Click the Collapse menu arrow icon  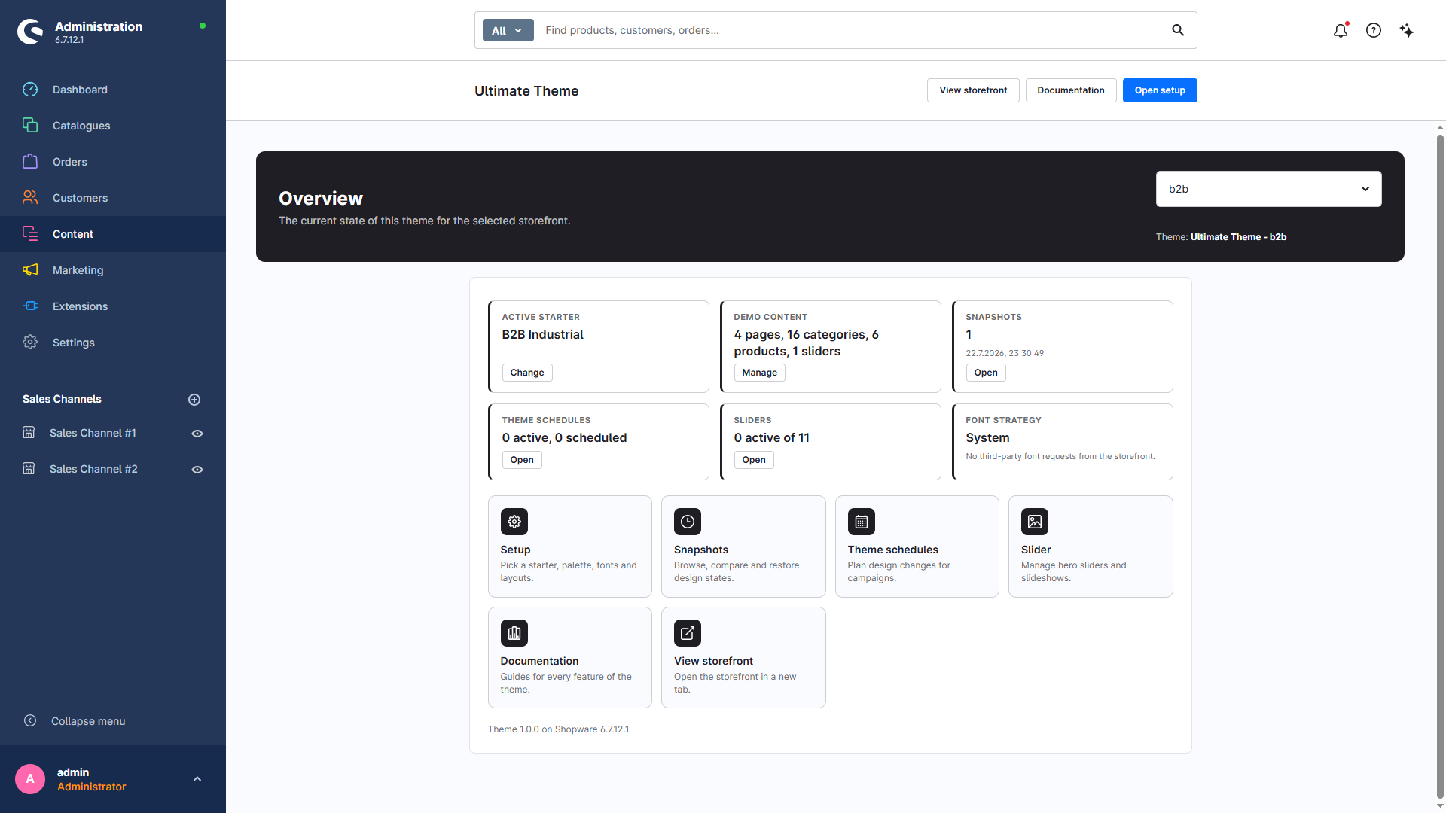pyautogui.click(x=30, y=720)
